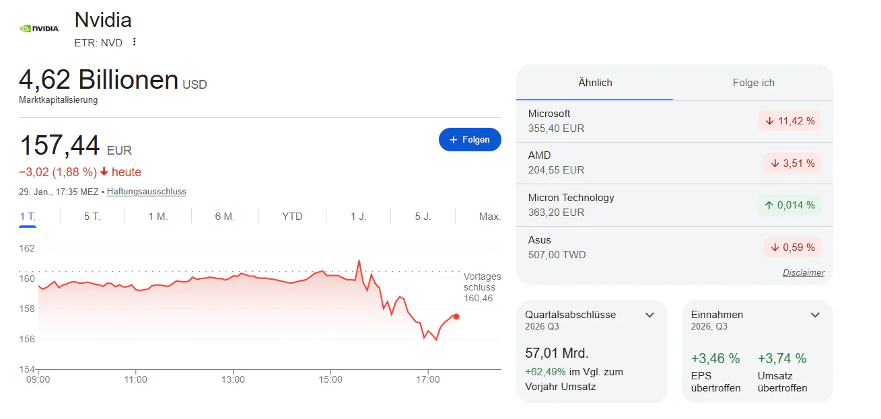Click AMD's 3,51 % change badge
This screenshot has height=419, width=881.
(791, 163)
